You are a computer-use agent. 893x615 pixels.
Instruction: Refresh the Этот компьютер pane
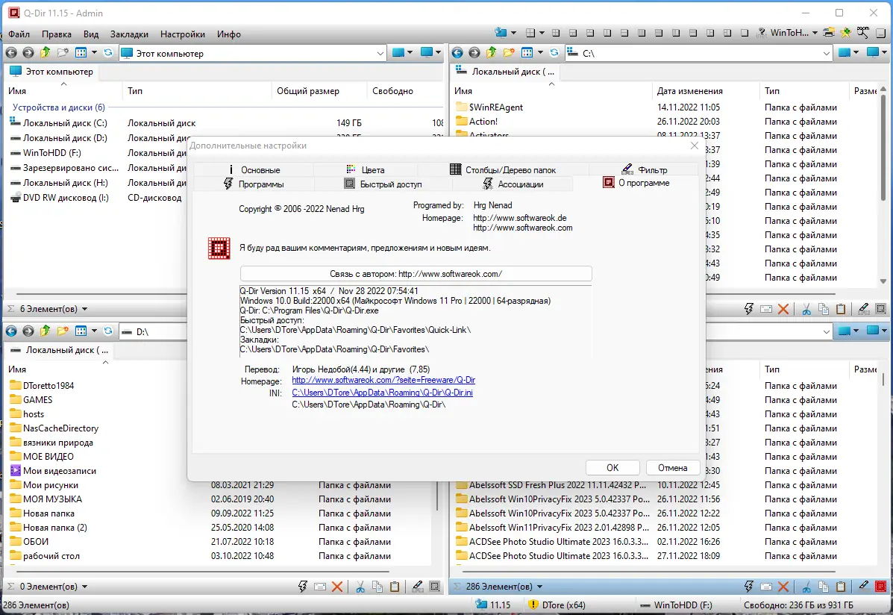coord(108,53)
